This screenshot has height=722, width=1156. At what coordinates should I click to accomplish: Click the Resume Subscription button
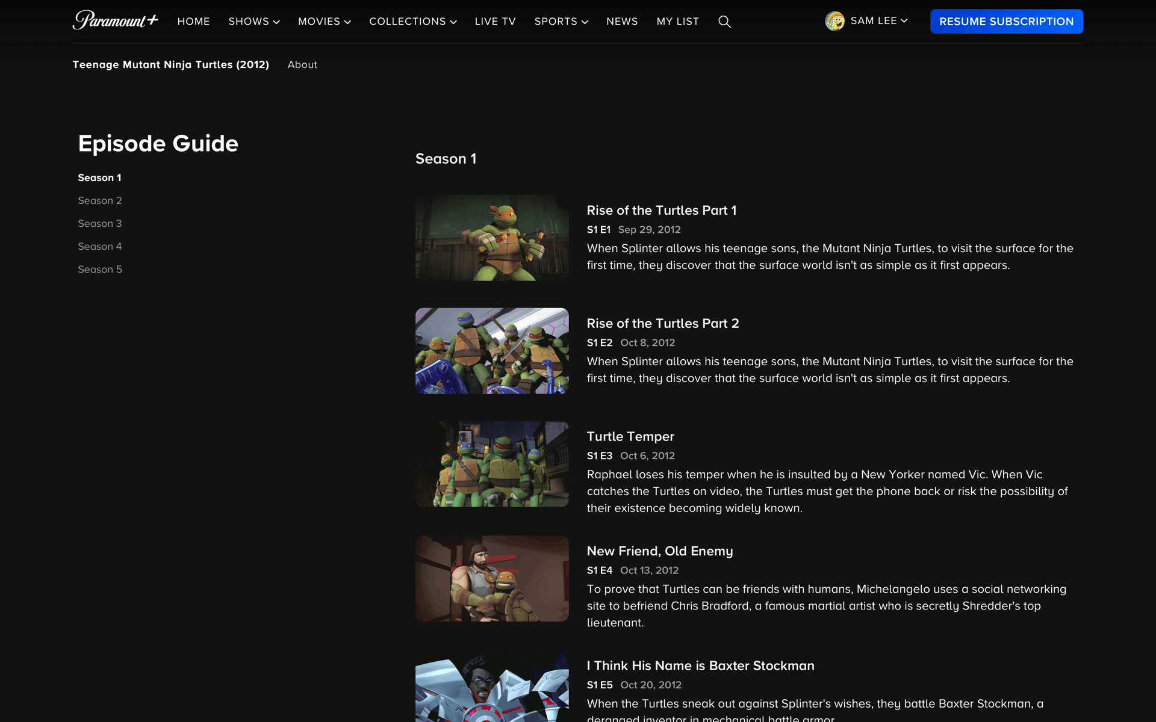click(1006, 22)
